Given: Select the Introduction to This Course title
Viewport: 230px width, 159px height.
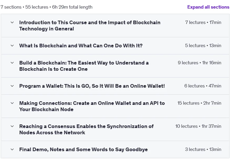Looking at the screenshot, I should [90, 26].
